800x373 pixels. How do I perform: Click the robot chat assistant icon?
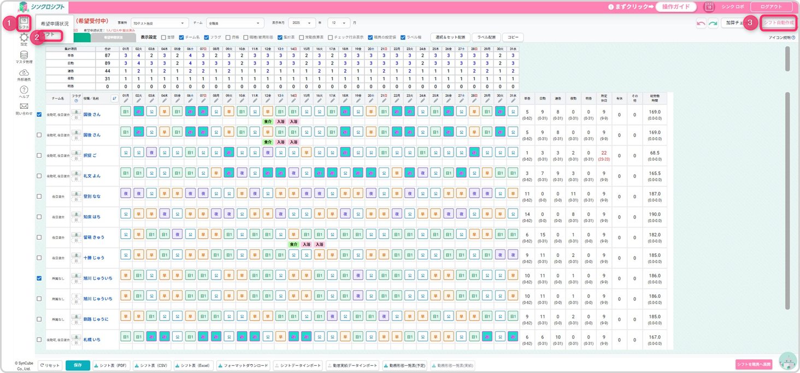click(x=787, y=362)
